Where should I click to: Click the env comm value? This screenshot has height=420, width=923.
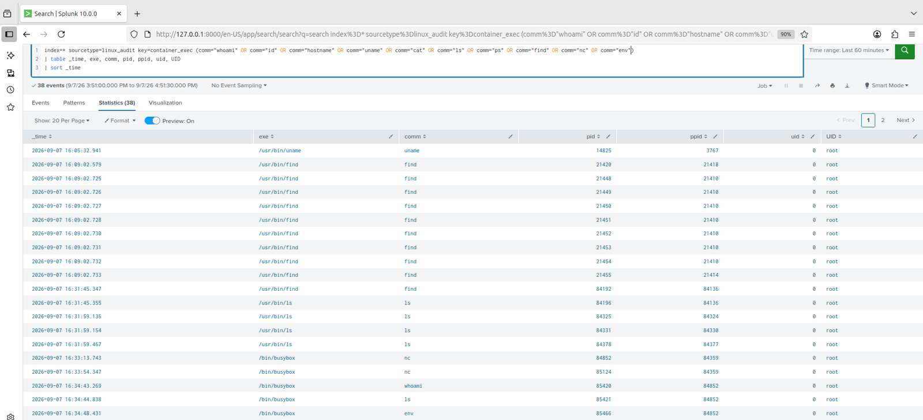(x=408, y=414)
